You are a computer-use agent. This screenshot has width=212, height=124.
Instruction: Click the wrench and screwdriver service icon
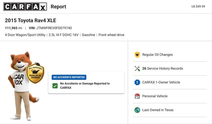(x=137, y=69)
